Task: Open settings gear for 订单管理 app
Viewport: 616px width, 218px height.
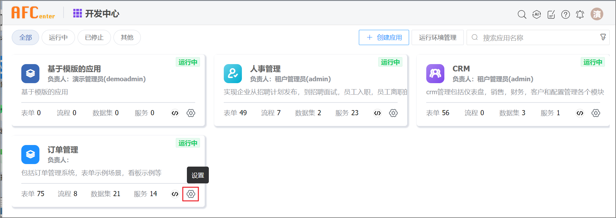Action: pyautogui.click(x=191, y=194)
